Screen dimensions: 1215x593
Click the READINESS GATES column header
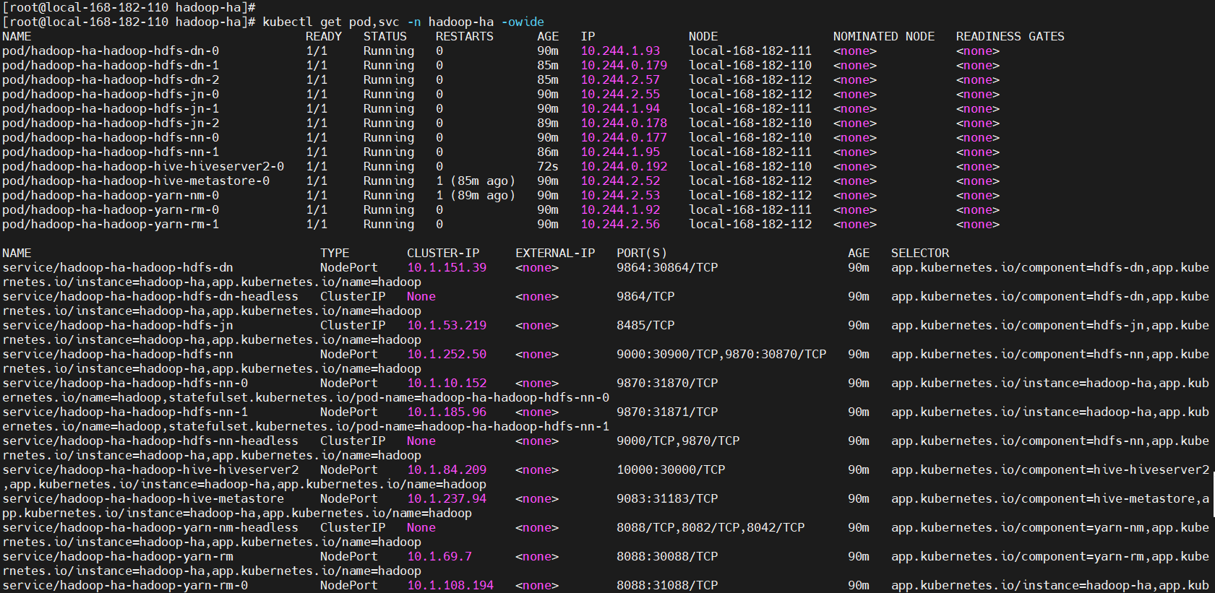point(1010,37)
